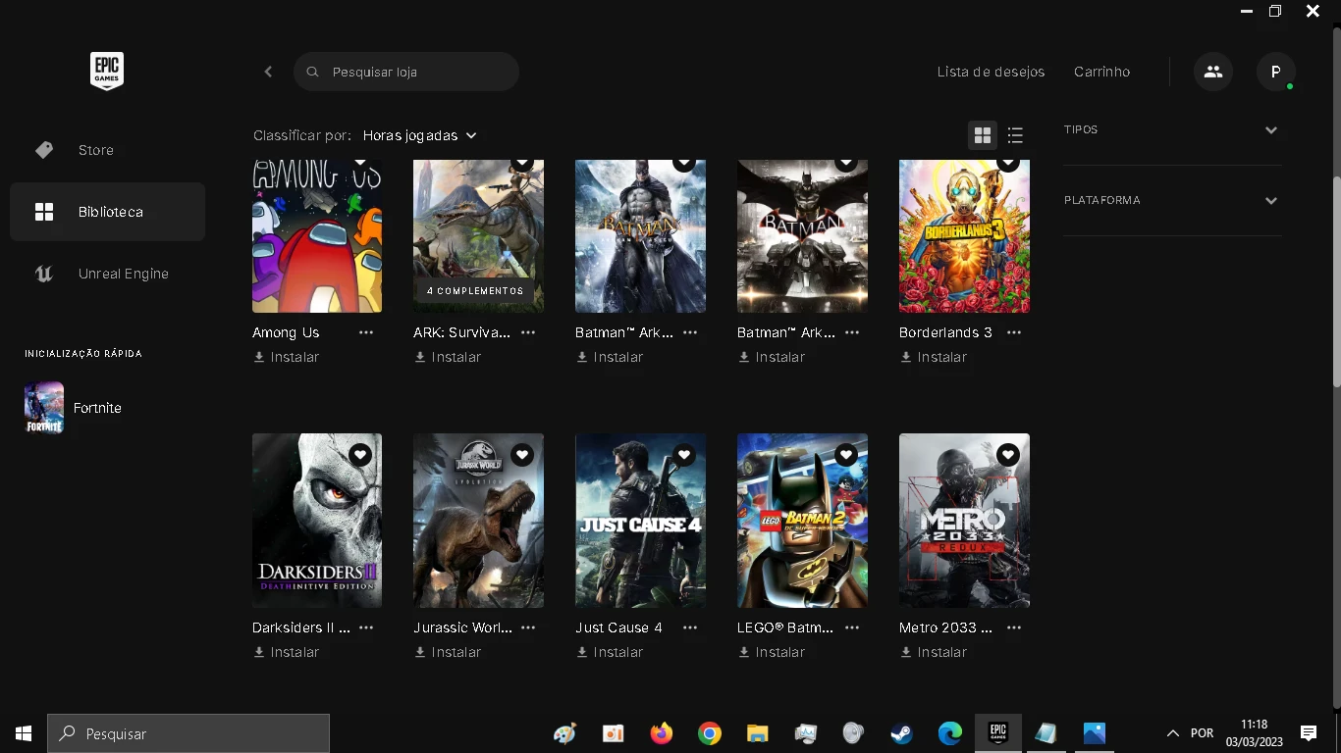Install Just Cause 4
Image resolution: width=1341 pixels, height=753 pixels.
(610, 652)
